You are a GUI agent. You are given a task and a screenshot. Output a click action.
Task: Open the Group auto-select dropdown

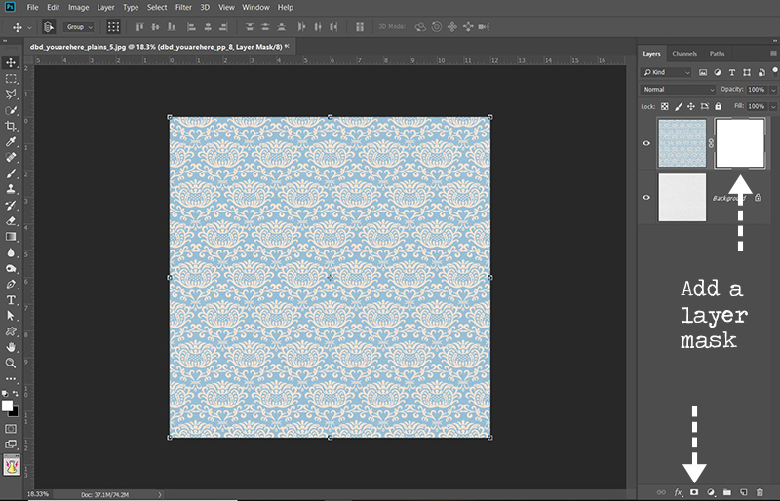click(78, 27)
